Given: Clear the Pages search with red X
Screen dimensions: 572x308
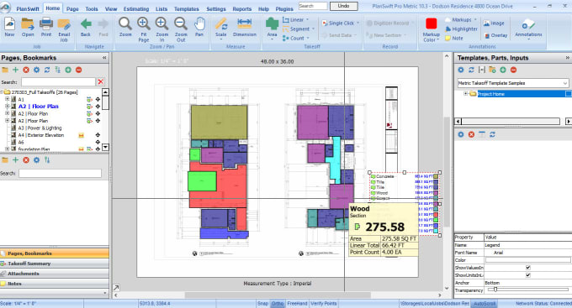Looking at the screenshot, I should (x=101, y=82).
